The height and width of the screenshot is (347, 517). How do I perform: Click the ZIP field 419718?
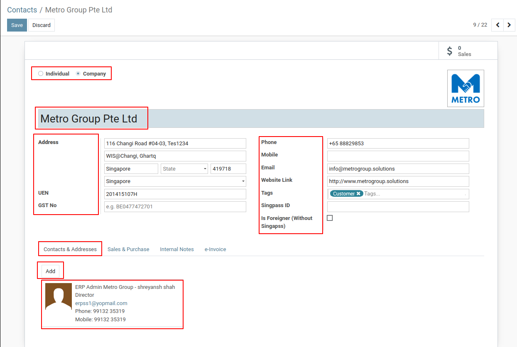click(228, 169)
